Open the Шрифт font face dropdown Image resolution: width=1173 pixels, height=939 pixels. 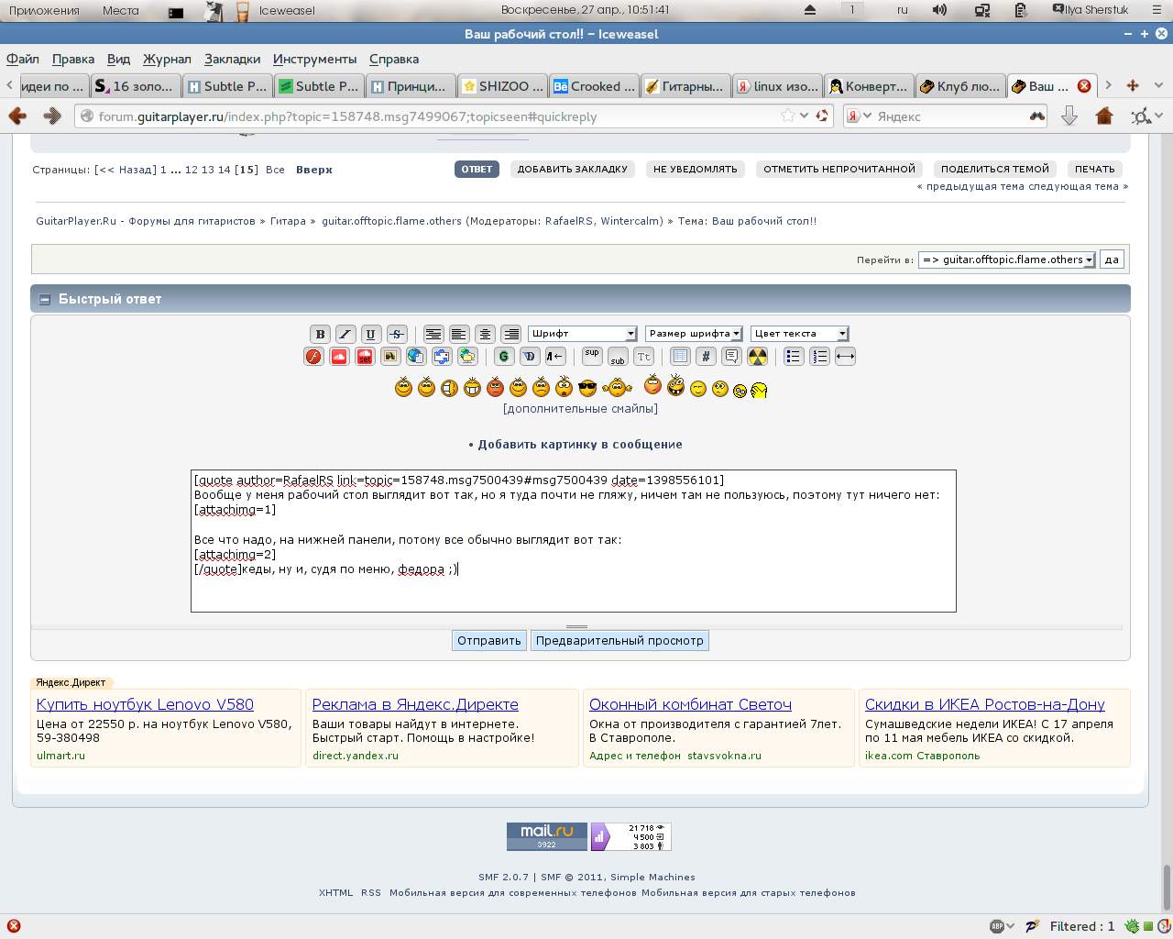(x=582, y=334)
